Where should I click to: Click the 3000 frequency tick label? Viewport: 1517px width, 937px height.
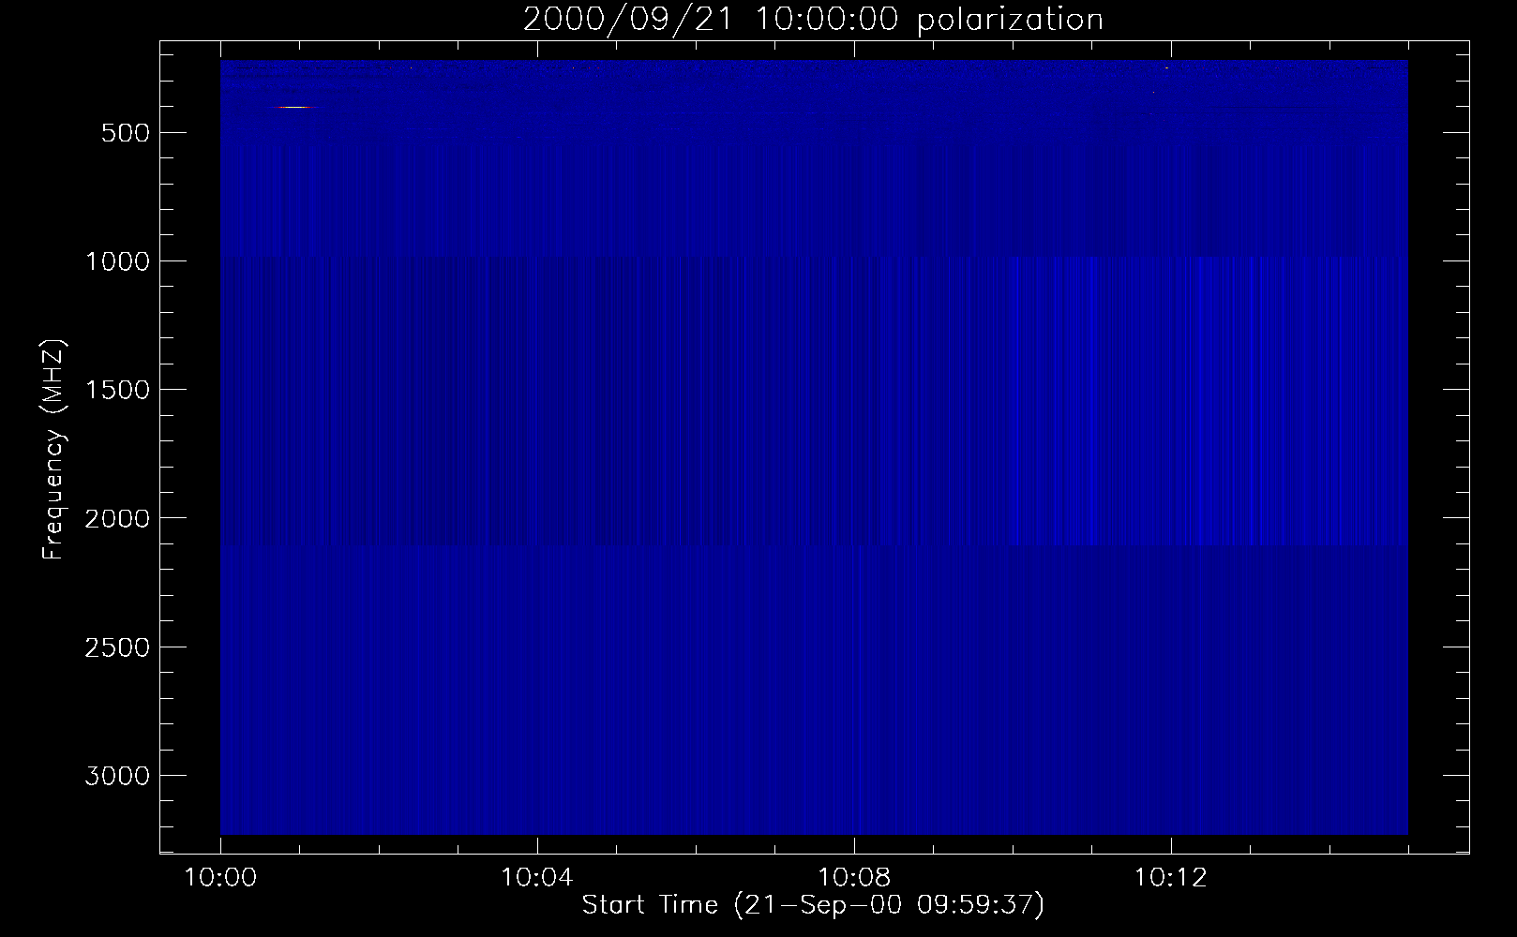pos(117,776)
